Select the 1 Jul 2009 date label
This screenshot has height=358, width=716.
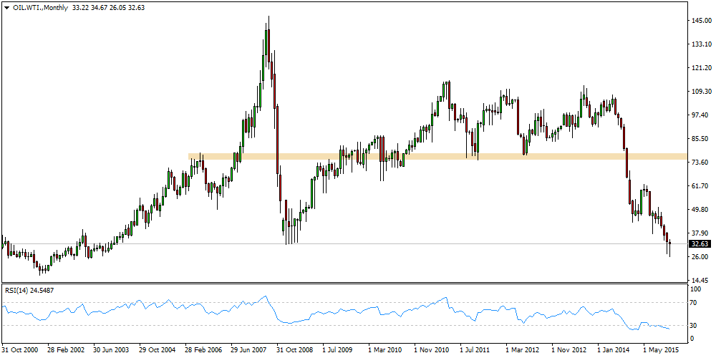339,350
